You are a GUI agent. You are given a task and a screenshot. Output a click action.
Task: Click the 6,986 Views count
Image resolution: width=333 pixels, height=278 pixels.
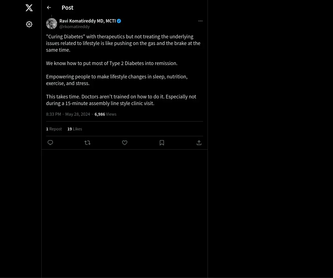pos(105,114)
